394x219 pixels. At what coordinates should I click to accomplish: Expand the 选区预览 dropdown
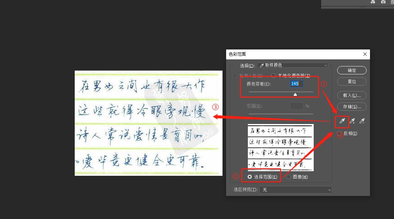[x=296, y=190]
